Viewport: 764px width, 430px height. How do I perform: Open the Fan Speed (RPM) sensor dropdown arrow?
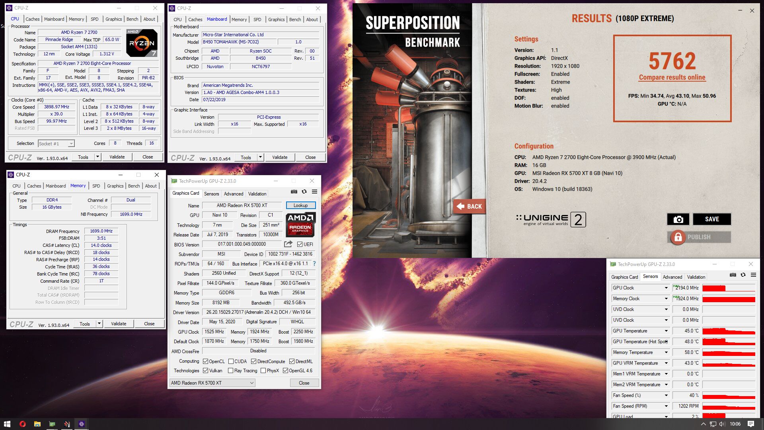point(666,406)
